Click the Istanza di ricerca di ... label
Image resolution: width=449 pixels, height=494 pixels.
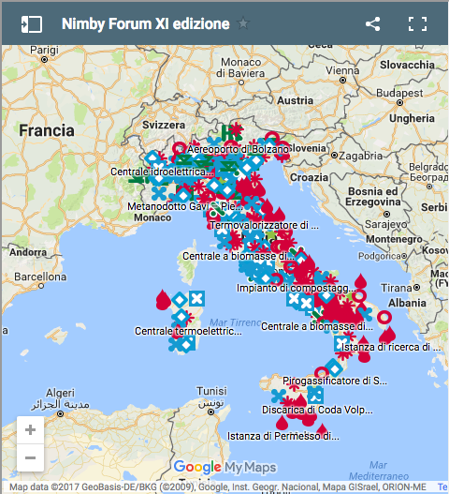click(391, 347)
